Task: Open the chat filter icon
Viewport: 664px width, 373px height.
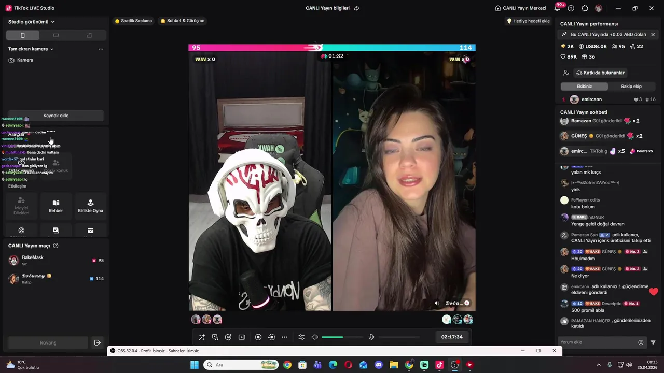Action: 653,342
